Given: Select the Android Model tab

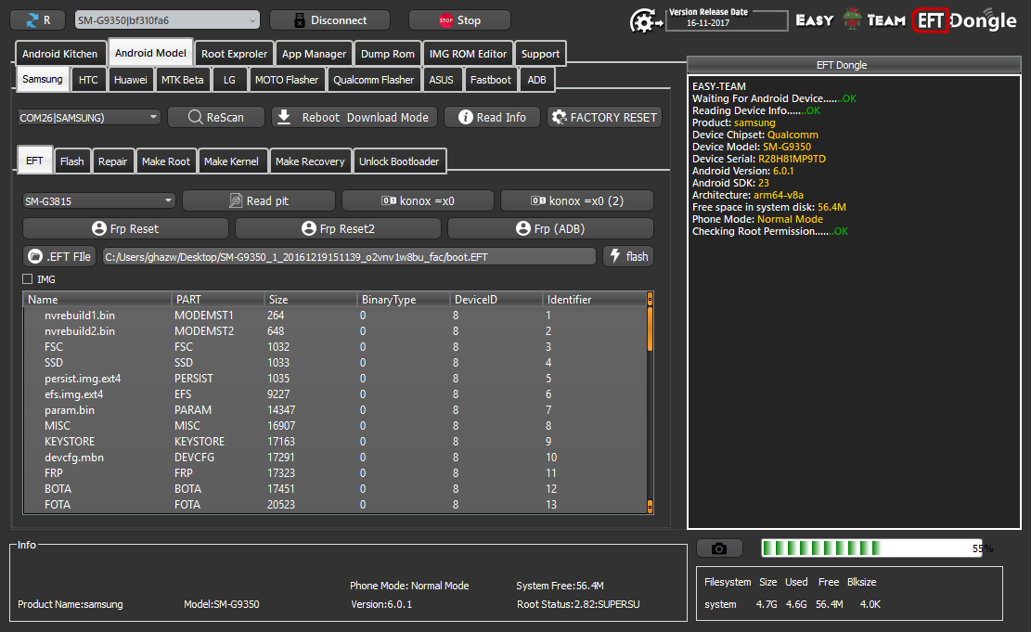Looking at the screenshot, I should click(x=150, y=53).
